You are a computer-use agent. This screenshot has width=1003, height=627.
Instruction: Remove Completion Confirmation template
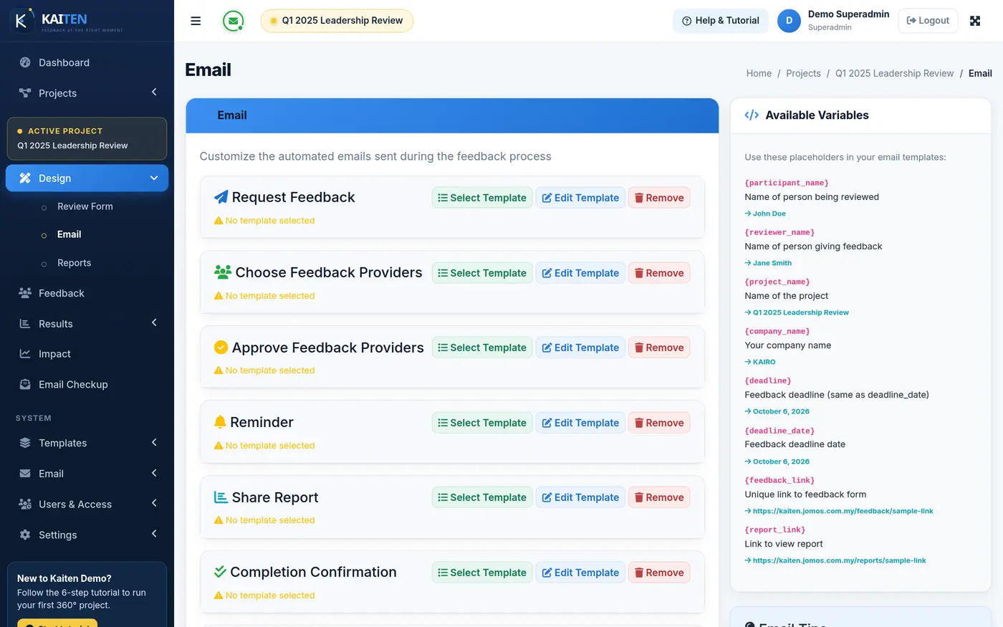coord(659,573)
